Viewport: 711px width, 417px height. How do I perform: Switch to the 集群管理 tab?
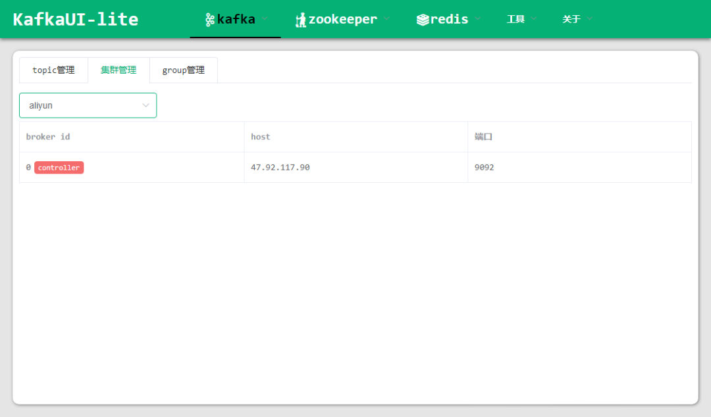(118, 70)
